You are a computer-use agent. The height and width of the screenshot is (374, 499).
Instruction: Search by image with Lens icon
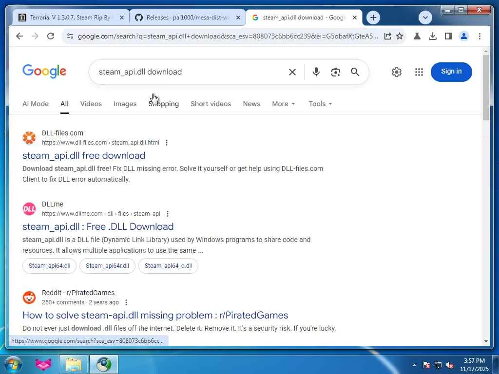tap(335, 72)
